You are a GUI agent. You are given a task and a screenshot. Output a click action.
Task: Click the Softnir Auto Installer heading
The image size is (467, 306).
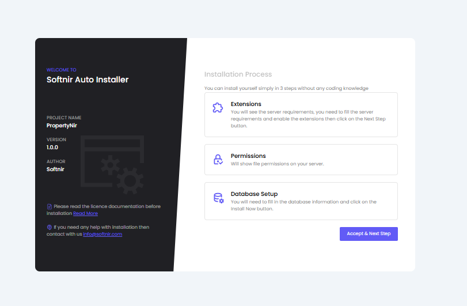[x=88, y=80]
